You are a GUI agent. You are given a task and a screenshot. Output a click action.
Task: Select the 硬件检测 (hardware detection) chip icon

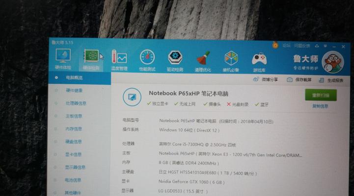pyautogui.click(x=91, y=56)
